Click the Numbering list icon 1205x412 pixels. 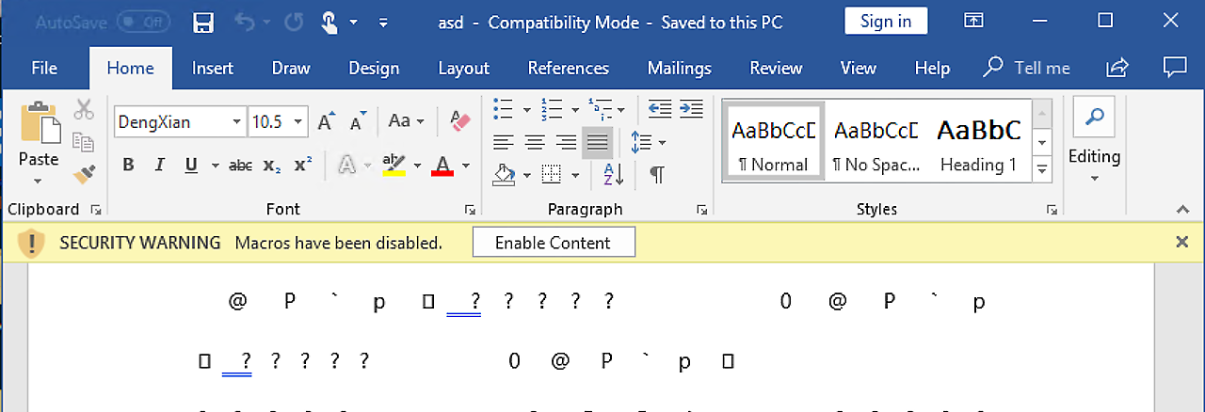[x=553, y=108]
